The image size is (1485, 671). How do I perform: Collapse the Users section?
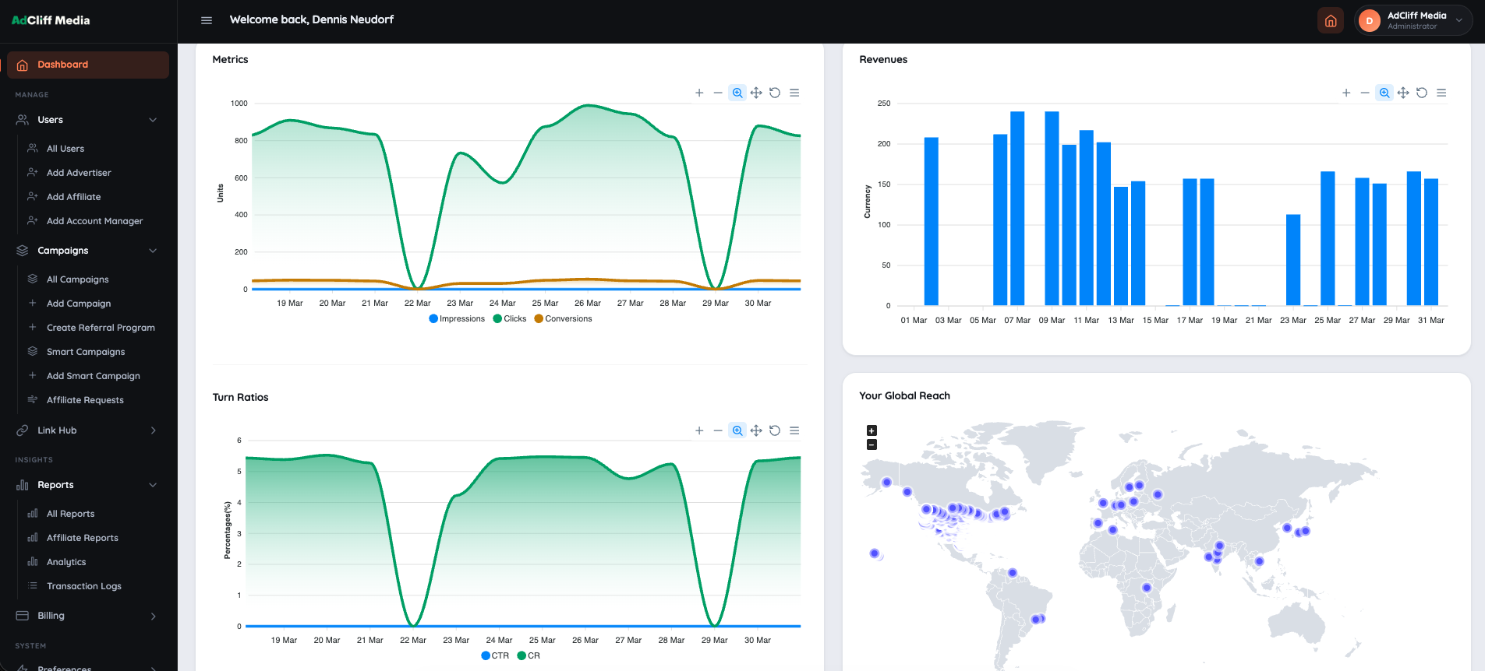[87, 120]
